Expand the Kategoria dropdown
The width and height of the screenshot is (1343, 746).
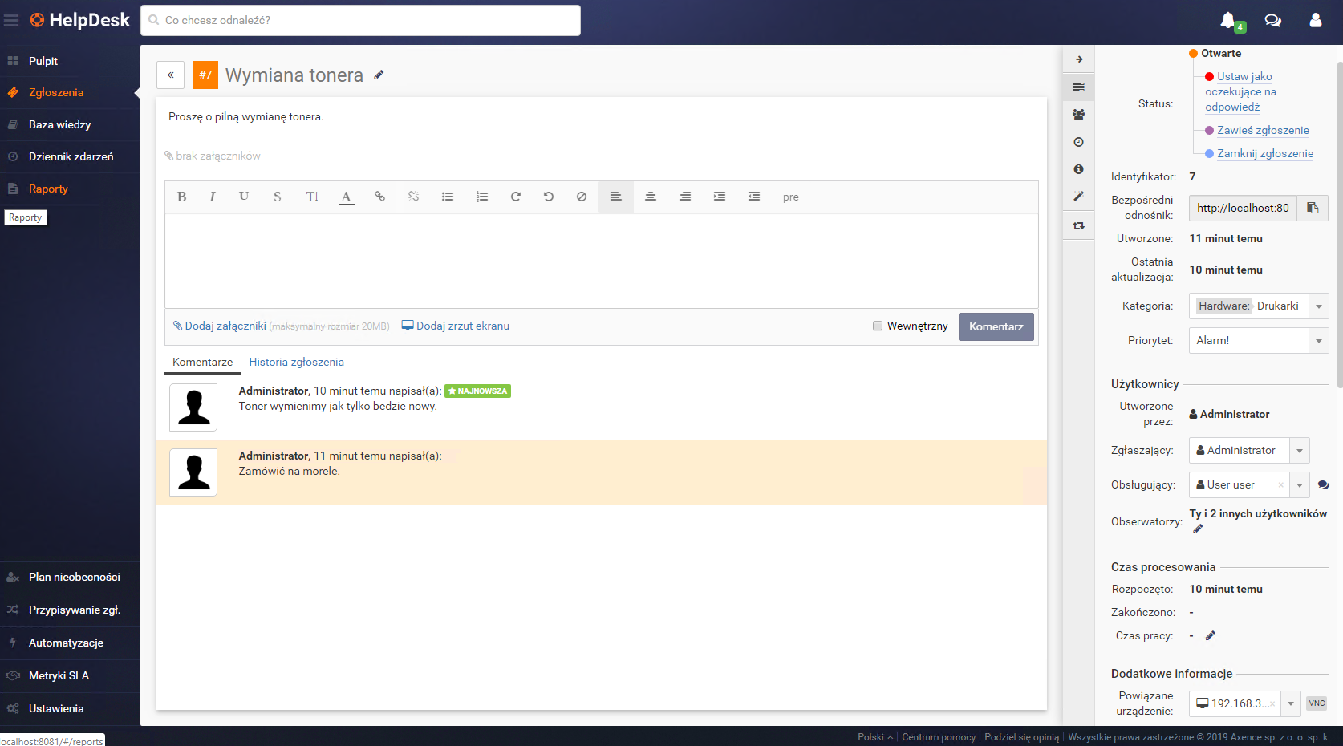pos(1318,306)
